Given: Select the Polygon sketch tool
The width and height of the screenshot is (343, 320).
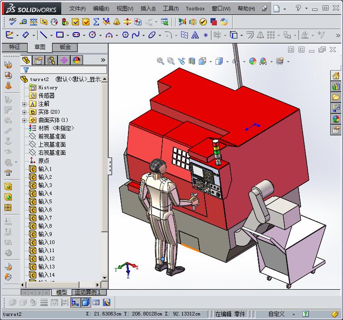Looking at the screenshot, I should 125,35.
